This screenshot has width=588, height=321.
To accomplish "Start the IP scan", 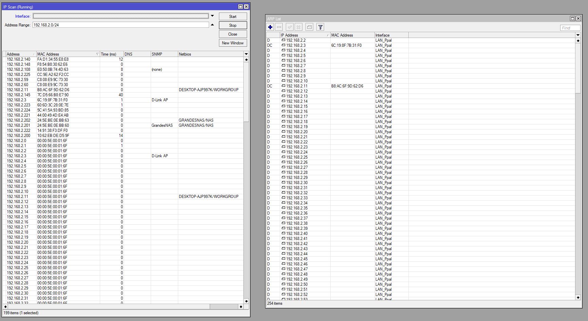I will [233, 17].
